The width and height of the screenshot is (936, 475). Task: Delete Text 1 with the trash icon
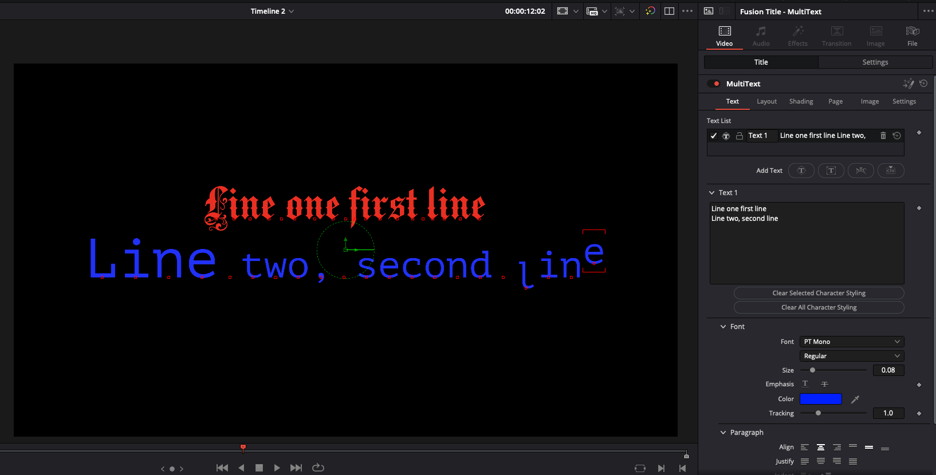883,136
